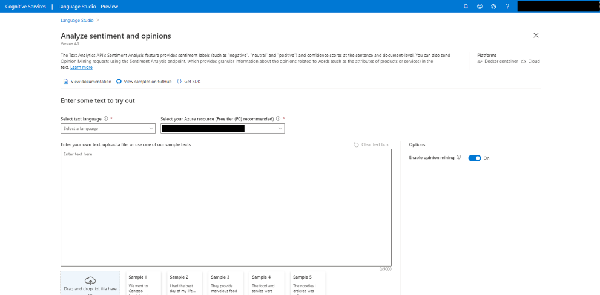The width and height of the screenshot is (600, 295).
Task: Close the Analyze sentiment pane
Action: pos(536,36)
